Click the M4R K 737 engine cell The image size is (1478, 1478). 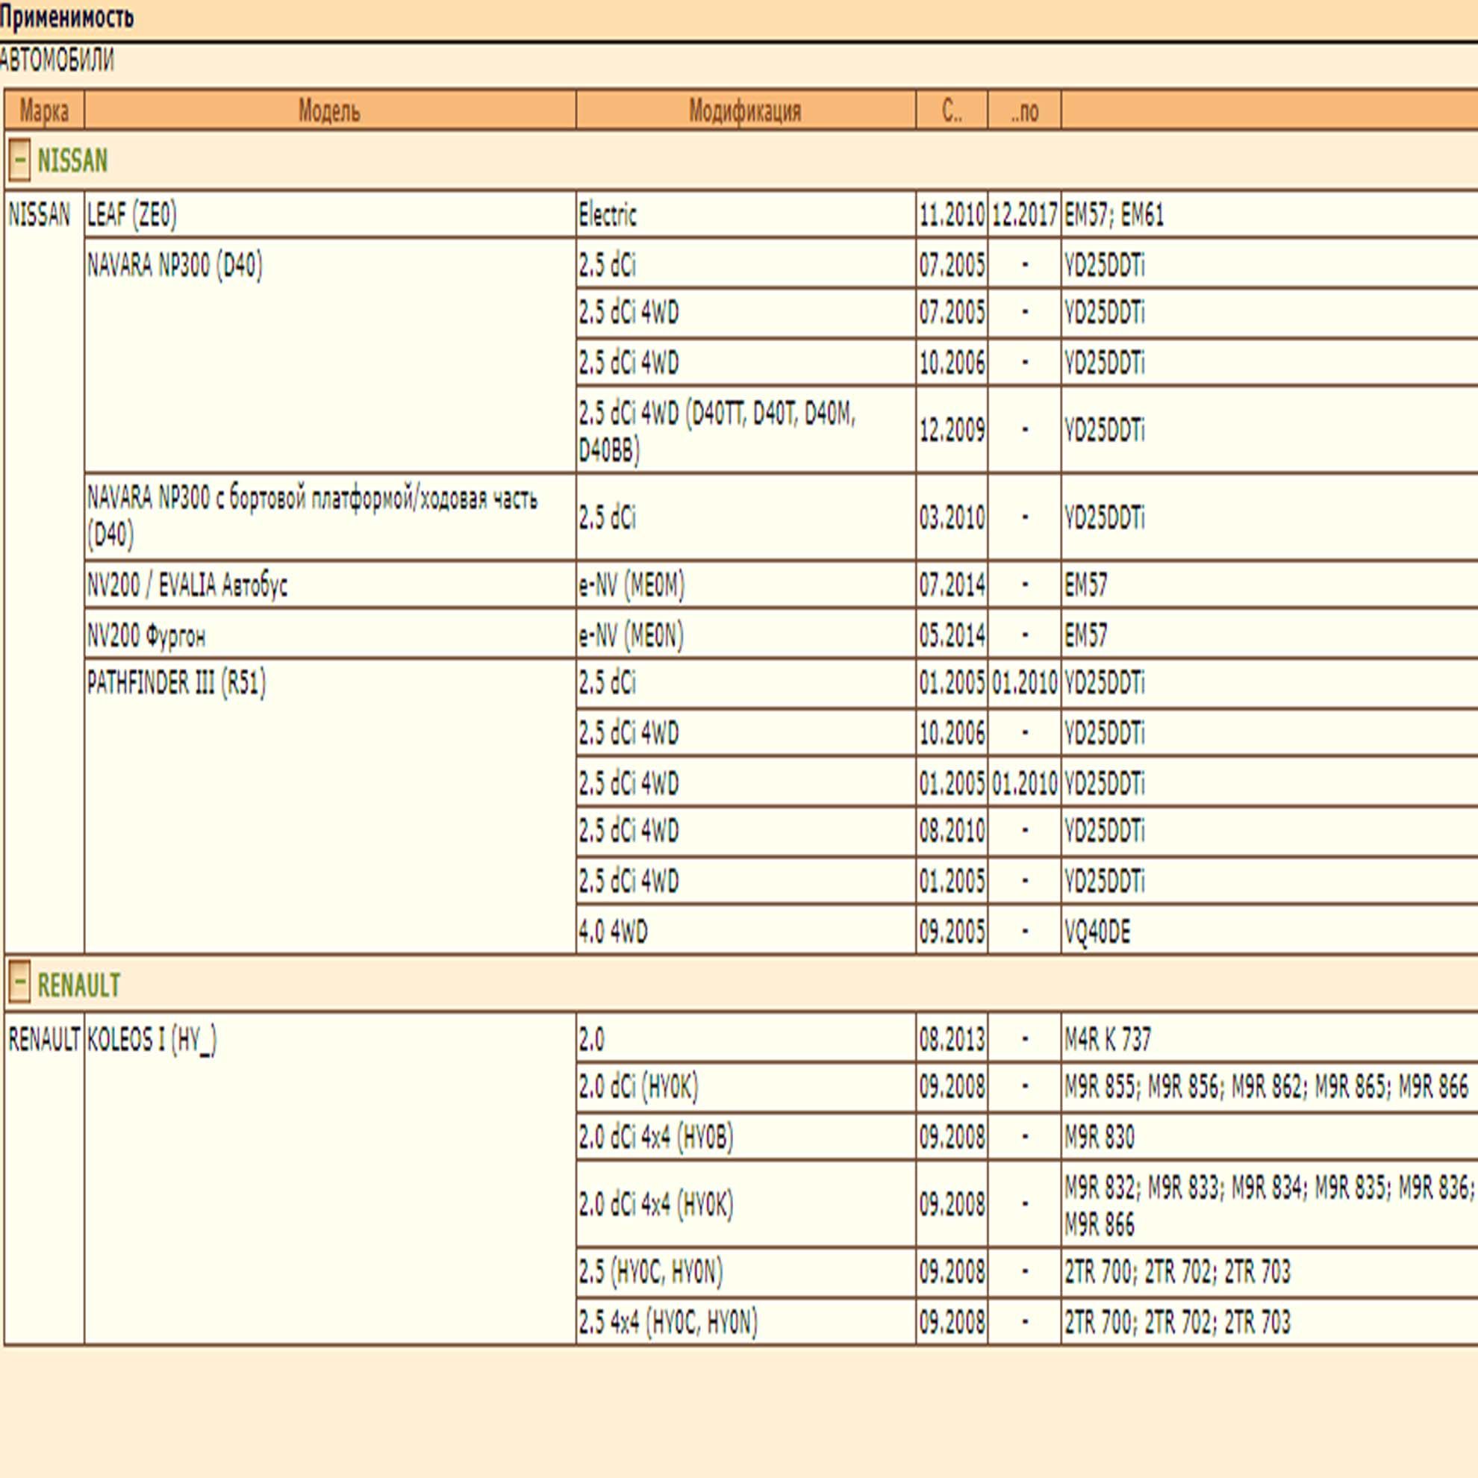(1270, 1038)
